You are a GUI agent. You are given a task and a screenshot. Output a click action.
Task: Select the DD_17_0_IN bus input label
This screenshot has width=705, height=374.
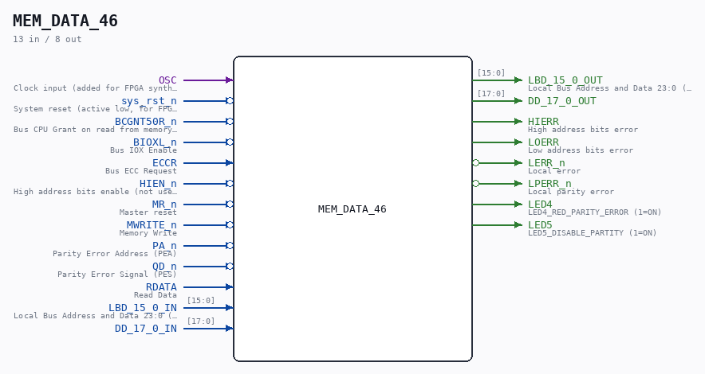[146, 329]
